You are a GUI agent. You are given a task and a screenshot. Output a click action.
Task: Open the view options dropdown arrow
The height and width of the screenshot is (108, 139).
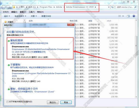coord(123,16)
